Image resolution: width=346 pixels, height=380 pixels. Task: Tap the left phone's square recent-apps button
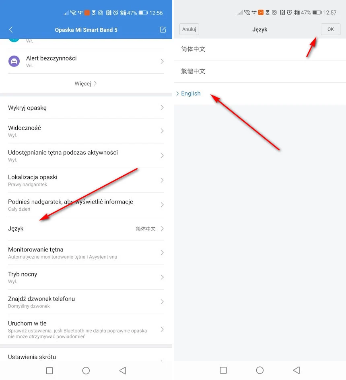coord(49,370)
